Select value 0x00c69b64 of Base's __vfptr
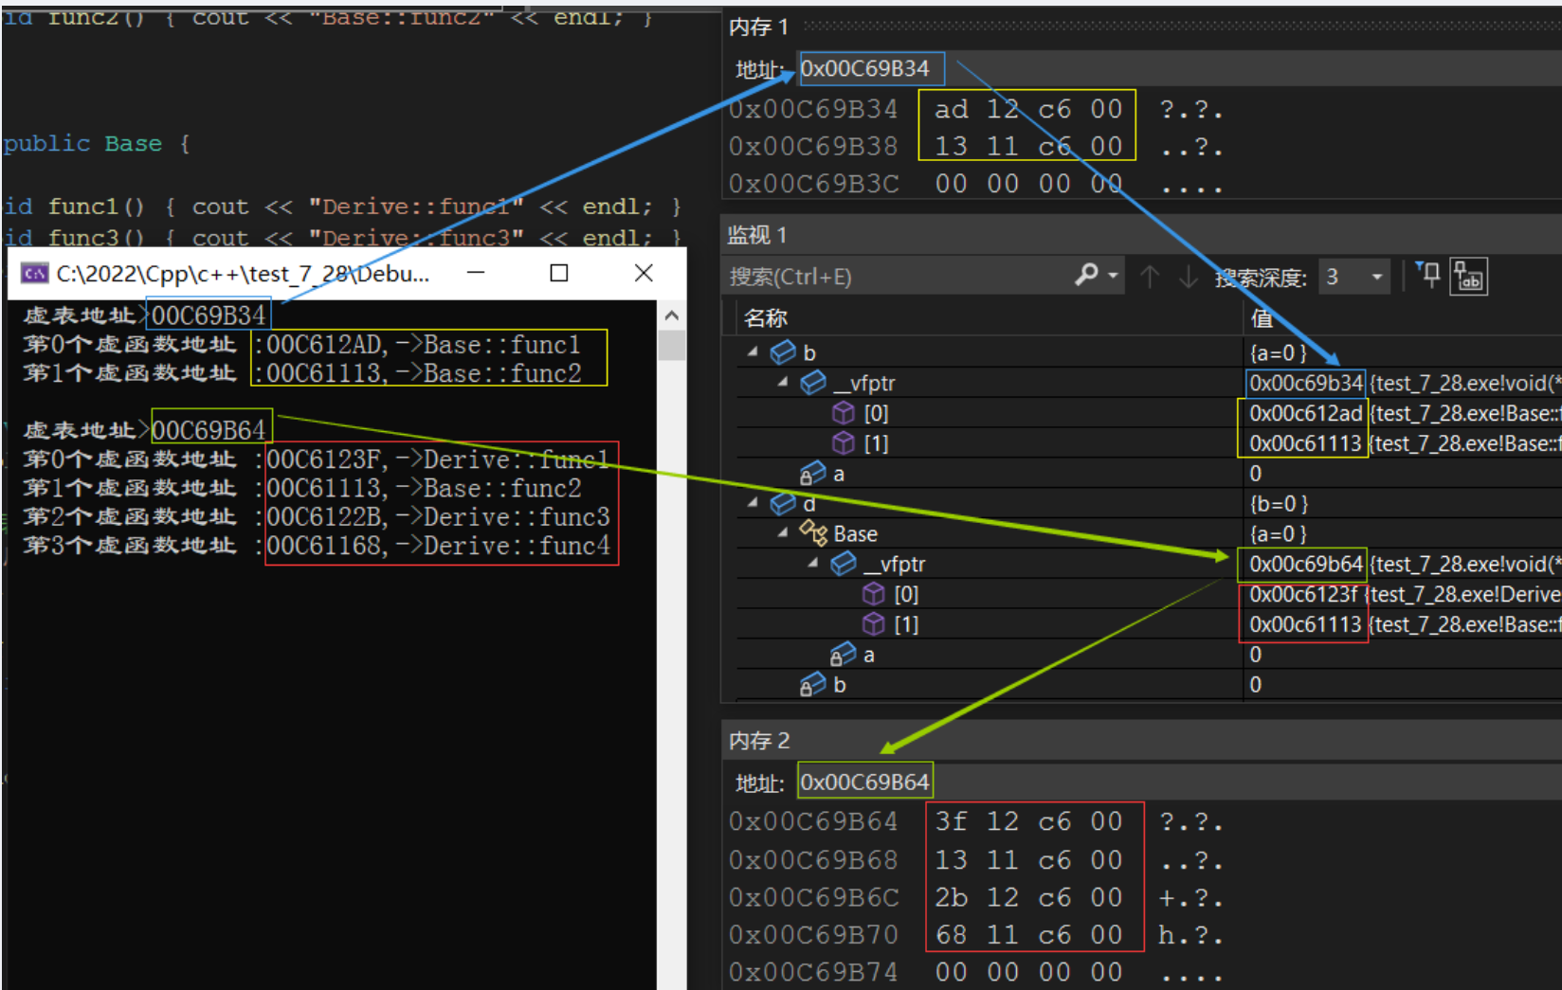Screen dimensions: 1562x990 click(x=1305, y=564)
